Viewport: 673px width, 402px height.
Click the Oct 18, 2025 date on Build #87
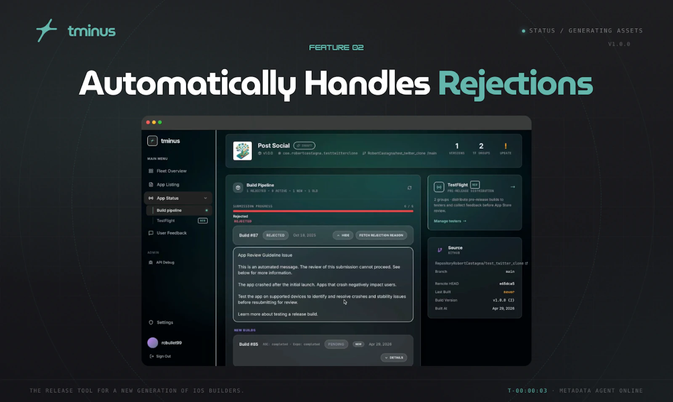[x=305, y=235]
